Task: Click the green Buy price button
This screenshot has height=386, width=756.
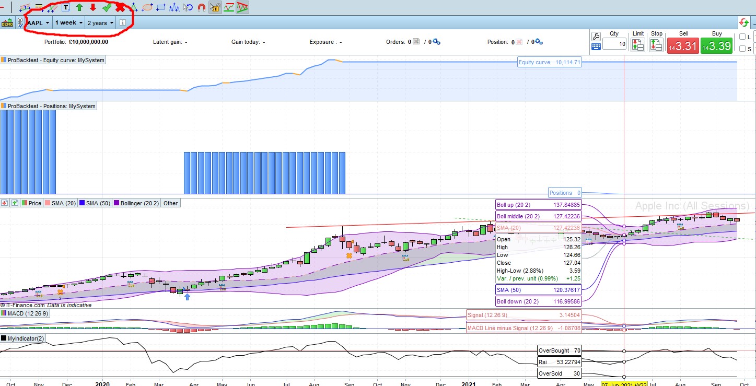Action: click(x=717, y=46)
